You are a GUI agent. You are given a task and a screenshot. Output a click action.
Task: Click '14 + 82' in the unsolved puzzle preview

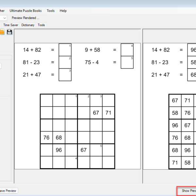pyautogui.click(x=32, y=50)
